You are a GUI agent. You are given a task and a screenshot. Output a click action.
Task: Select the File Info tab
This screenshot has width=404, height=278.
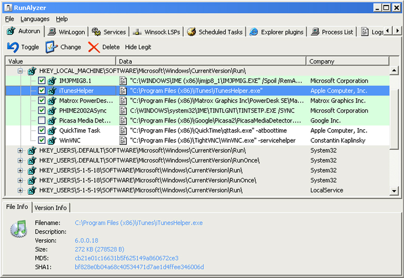point(17,207)
